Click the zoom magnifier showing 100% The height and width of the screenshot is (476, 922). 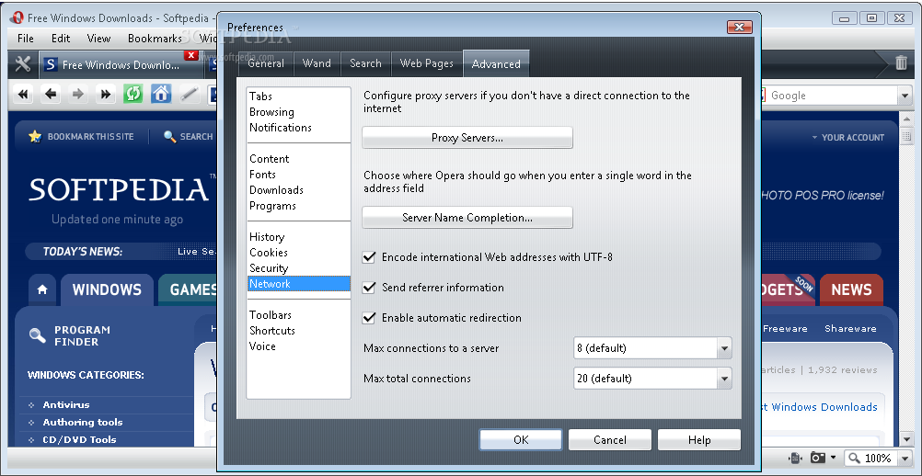point(854,458)
